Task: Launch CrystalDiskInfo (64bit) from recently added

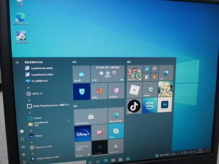Action: (x=39, y=68)
